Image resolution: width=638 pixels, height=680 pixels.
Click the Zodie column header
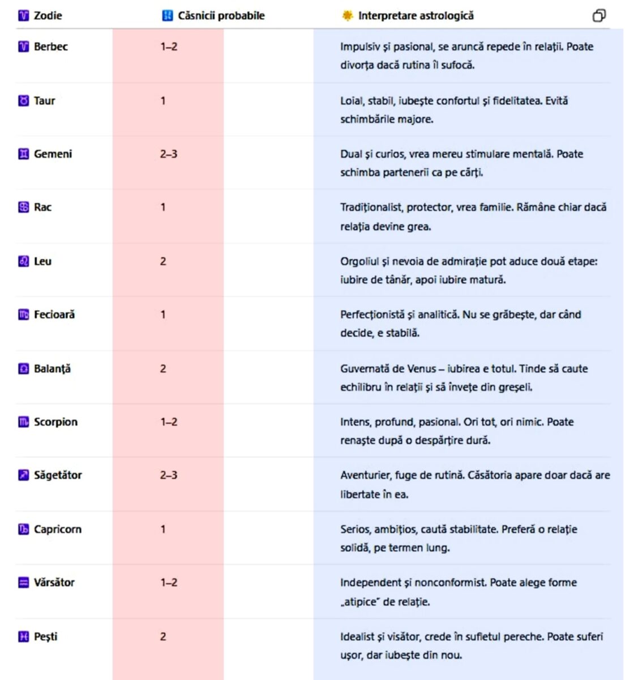point(48,16)
